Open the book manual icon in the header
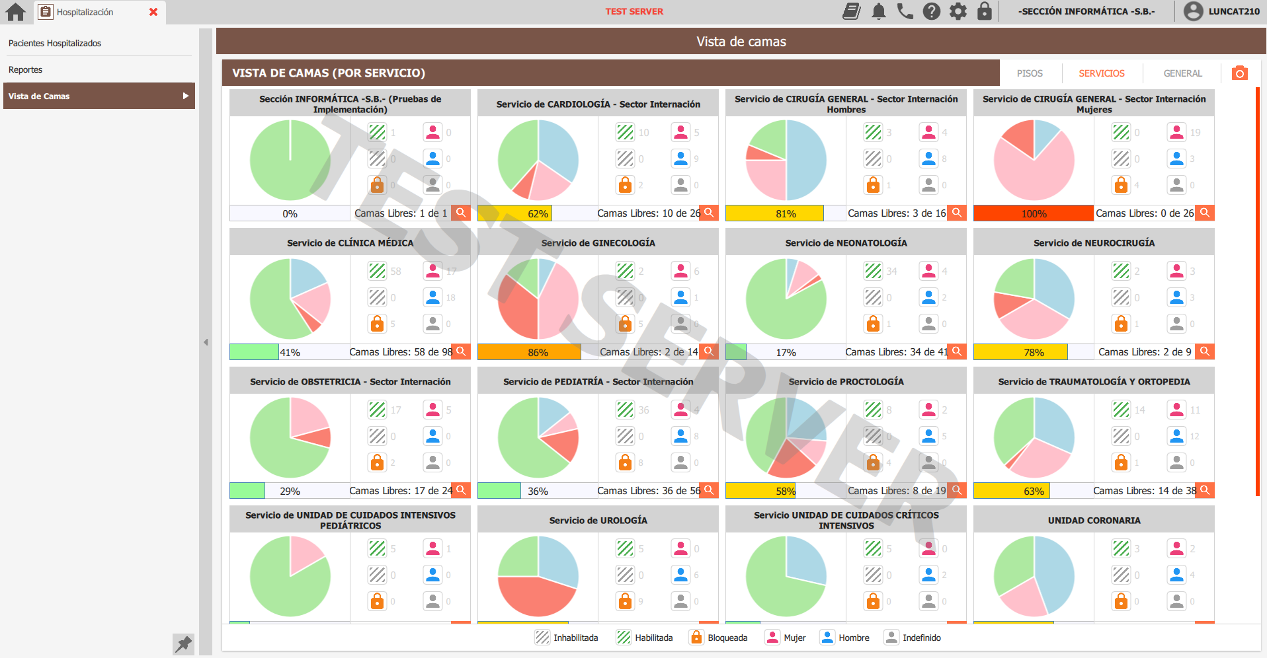Screen dimensions: 1267x658 tap(852, 11)
